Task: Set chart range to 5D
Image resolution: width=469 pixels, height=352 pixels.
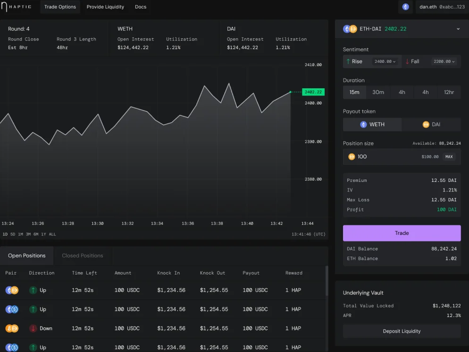Action: click(x=13, y=234)
